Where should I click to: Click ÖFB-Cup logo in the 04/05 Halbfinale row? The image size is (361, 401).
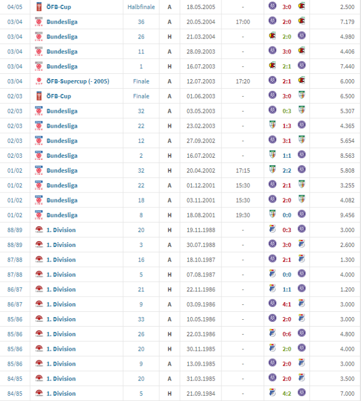tap(39, 7)
